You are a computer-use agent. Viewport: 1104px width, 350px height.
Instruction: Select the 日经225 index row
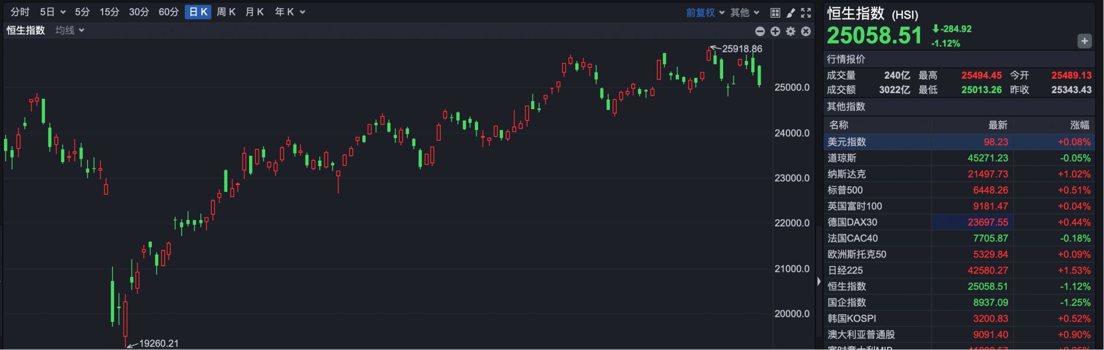(959, 271)
